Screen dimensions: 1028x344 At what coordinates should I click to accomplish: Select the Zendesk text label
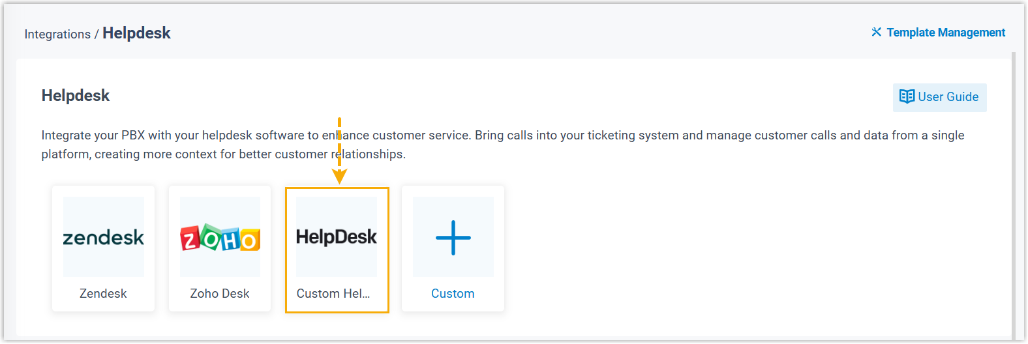point(103,294)
